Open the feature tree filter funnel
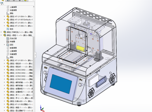 point(2,4)
